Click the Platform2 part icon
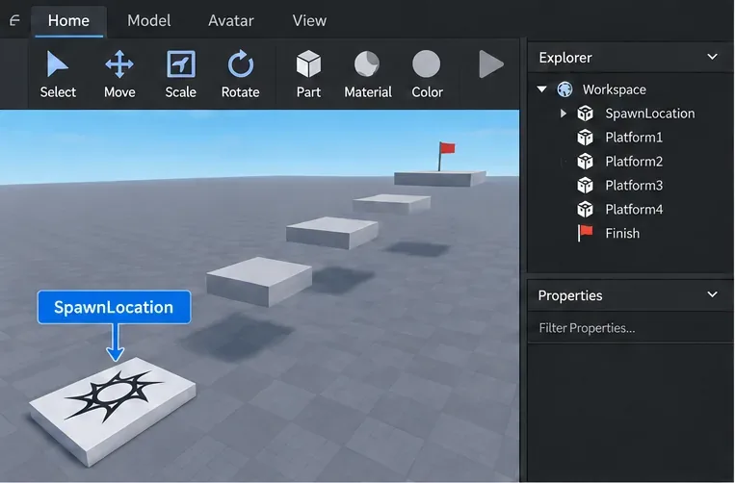This screenshot has width=735, height=483. 585,162
